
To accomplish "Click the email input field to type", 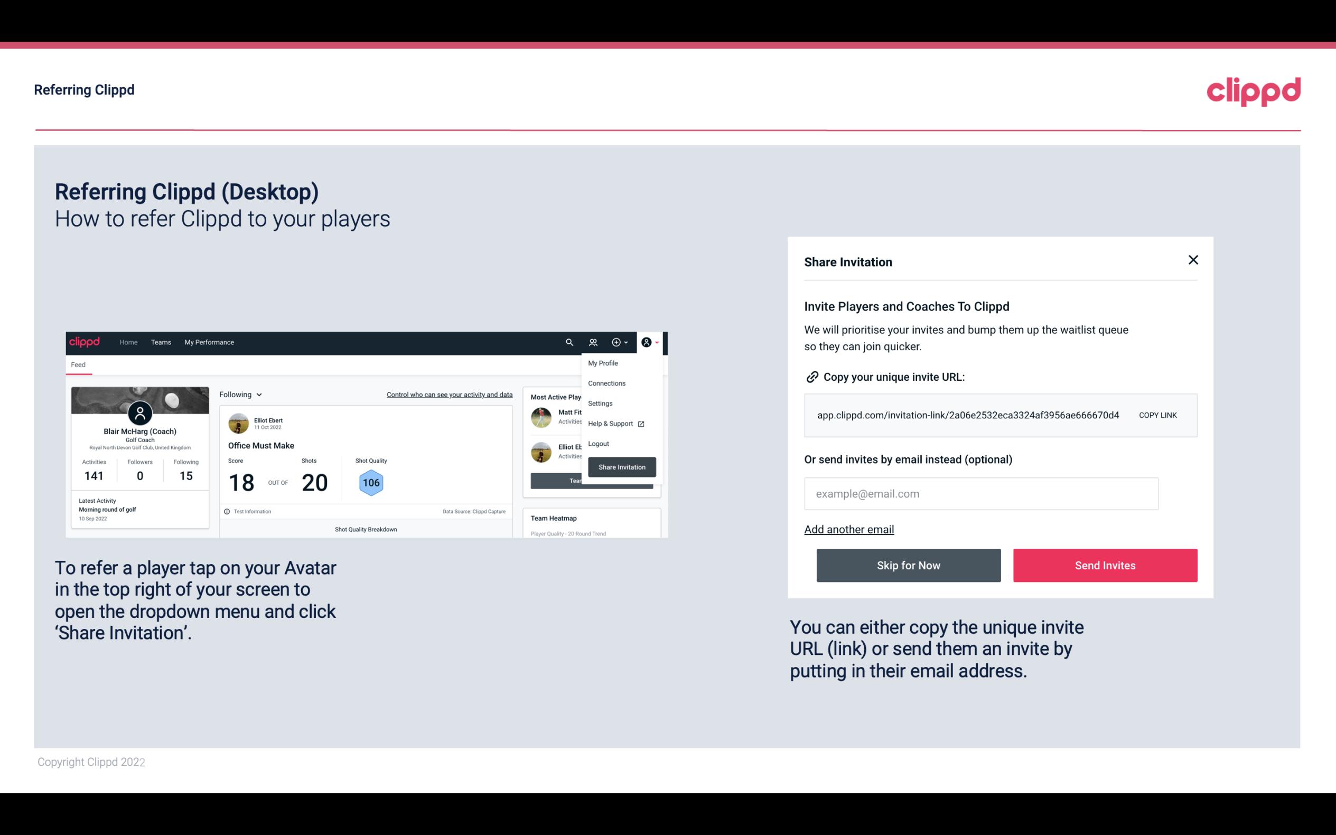I will (980, 493).
